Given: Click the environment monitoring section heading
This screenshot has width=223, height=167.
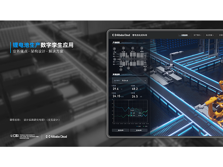Looking at the screenshot, I should click(x=116, y=75).
